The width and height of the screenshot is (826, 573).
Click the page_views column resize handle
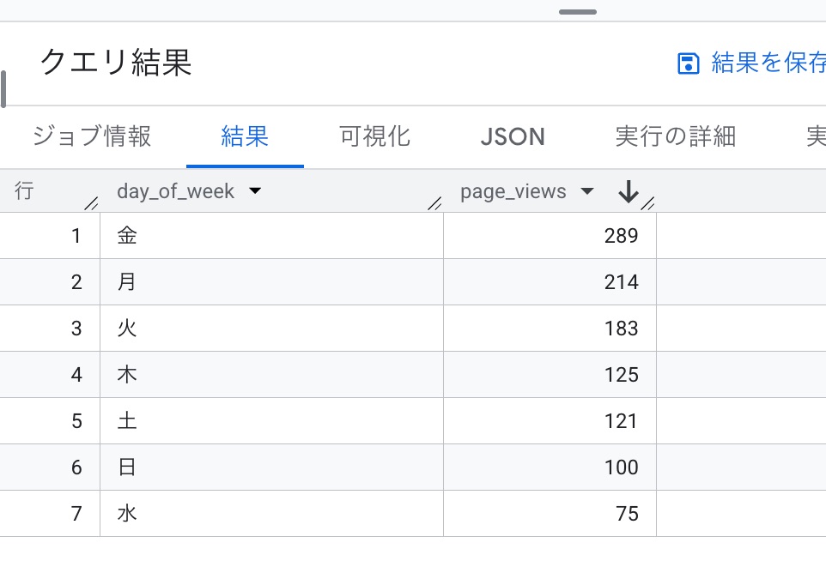(x=648, y=203)
